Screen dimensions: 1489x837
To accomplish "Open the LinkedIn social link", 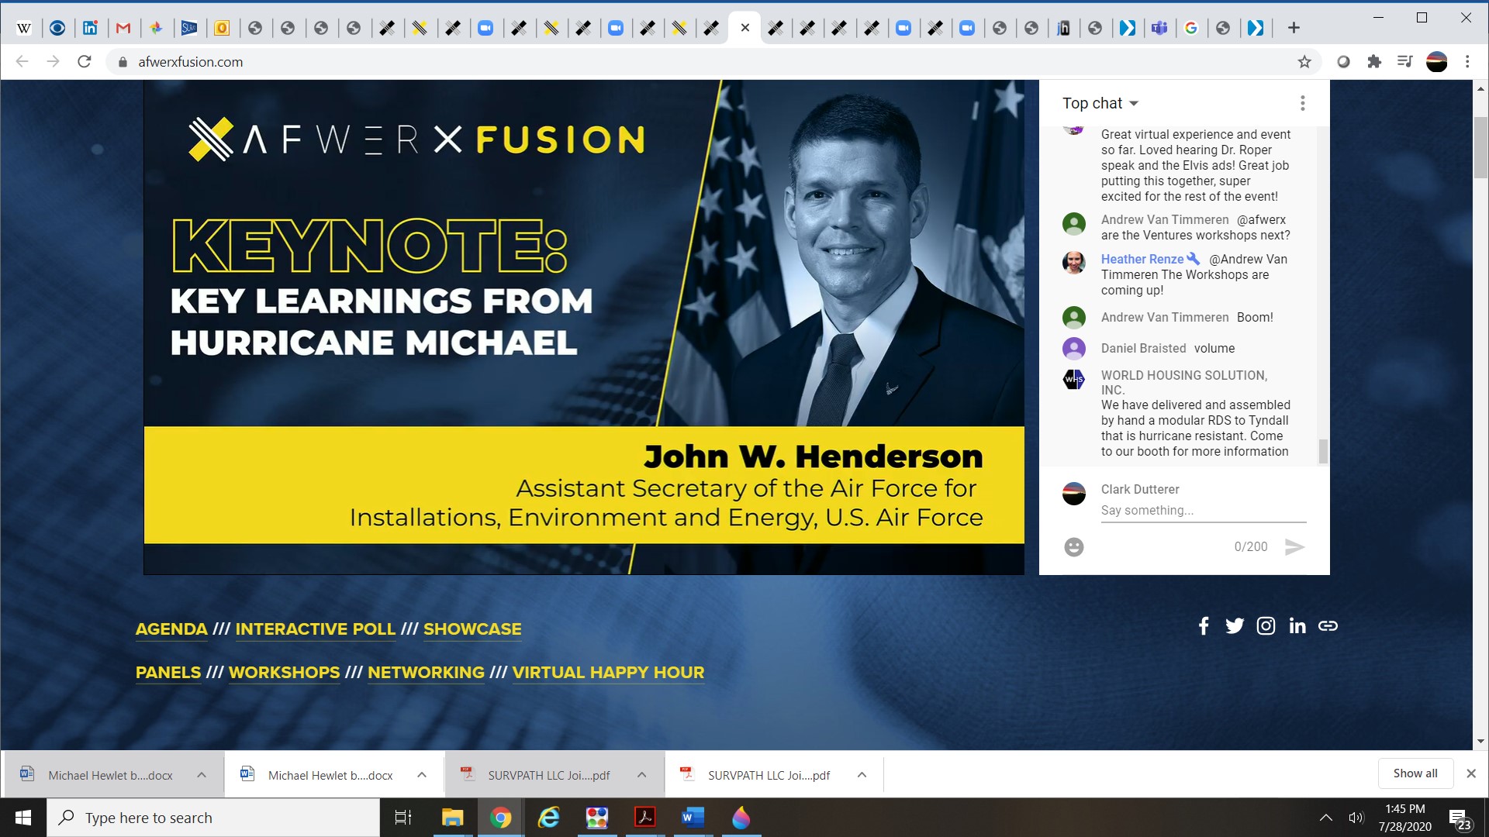I will [1297, 626].
